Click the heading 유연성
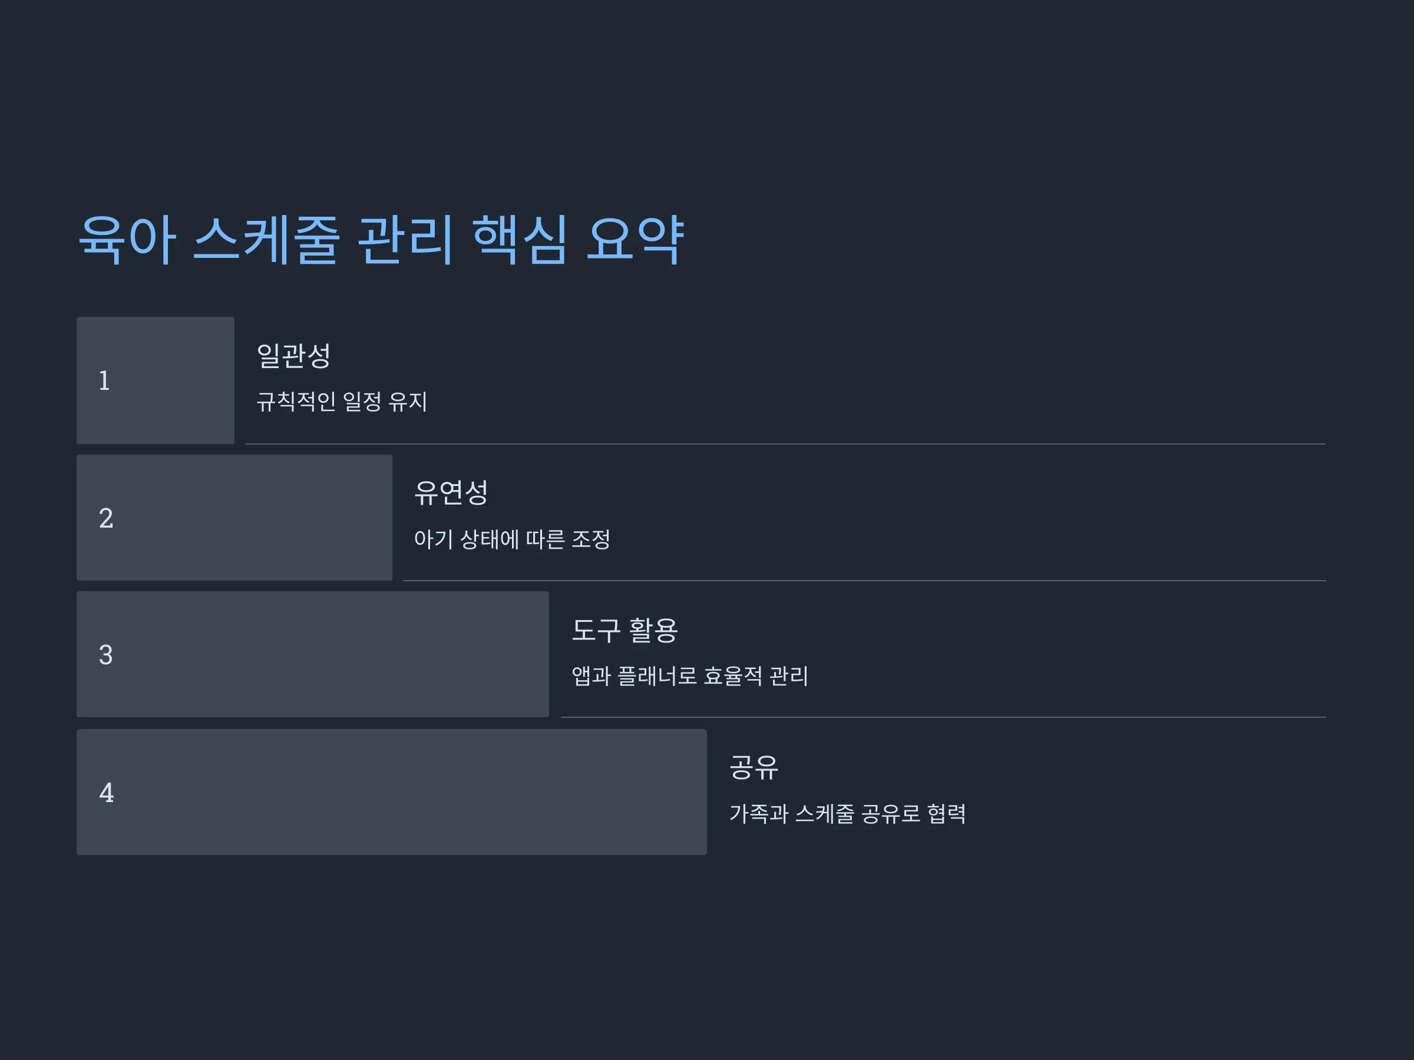Image resolution: width=1414 pixels, height=1060 pixels. (451, 493)
